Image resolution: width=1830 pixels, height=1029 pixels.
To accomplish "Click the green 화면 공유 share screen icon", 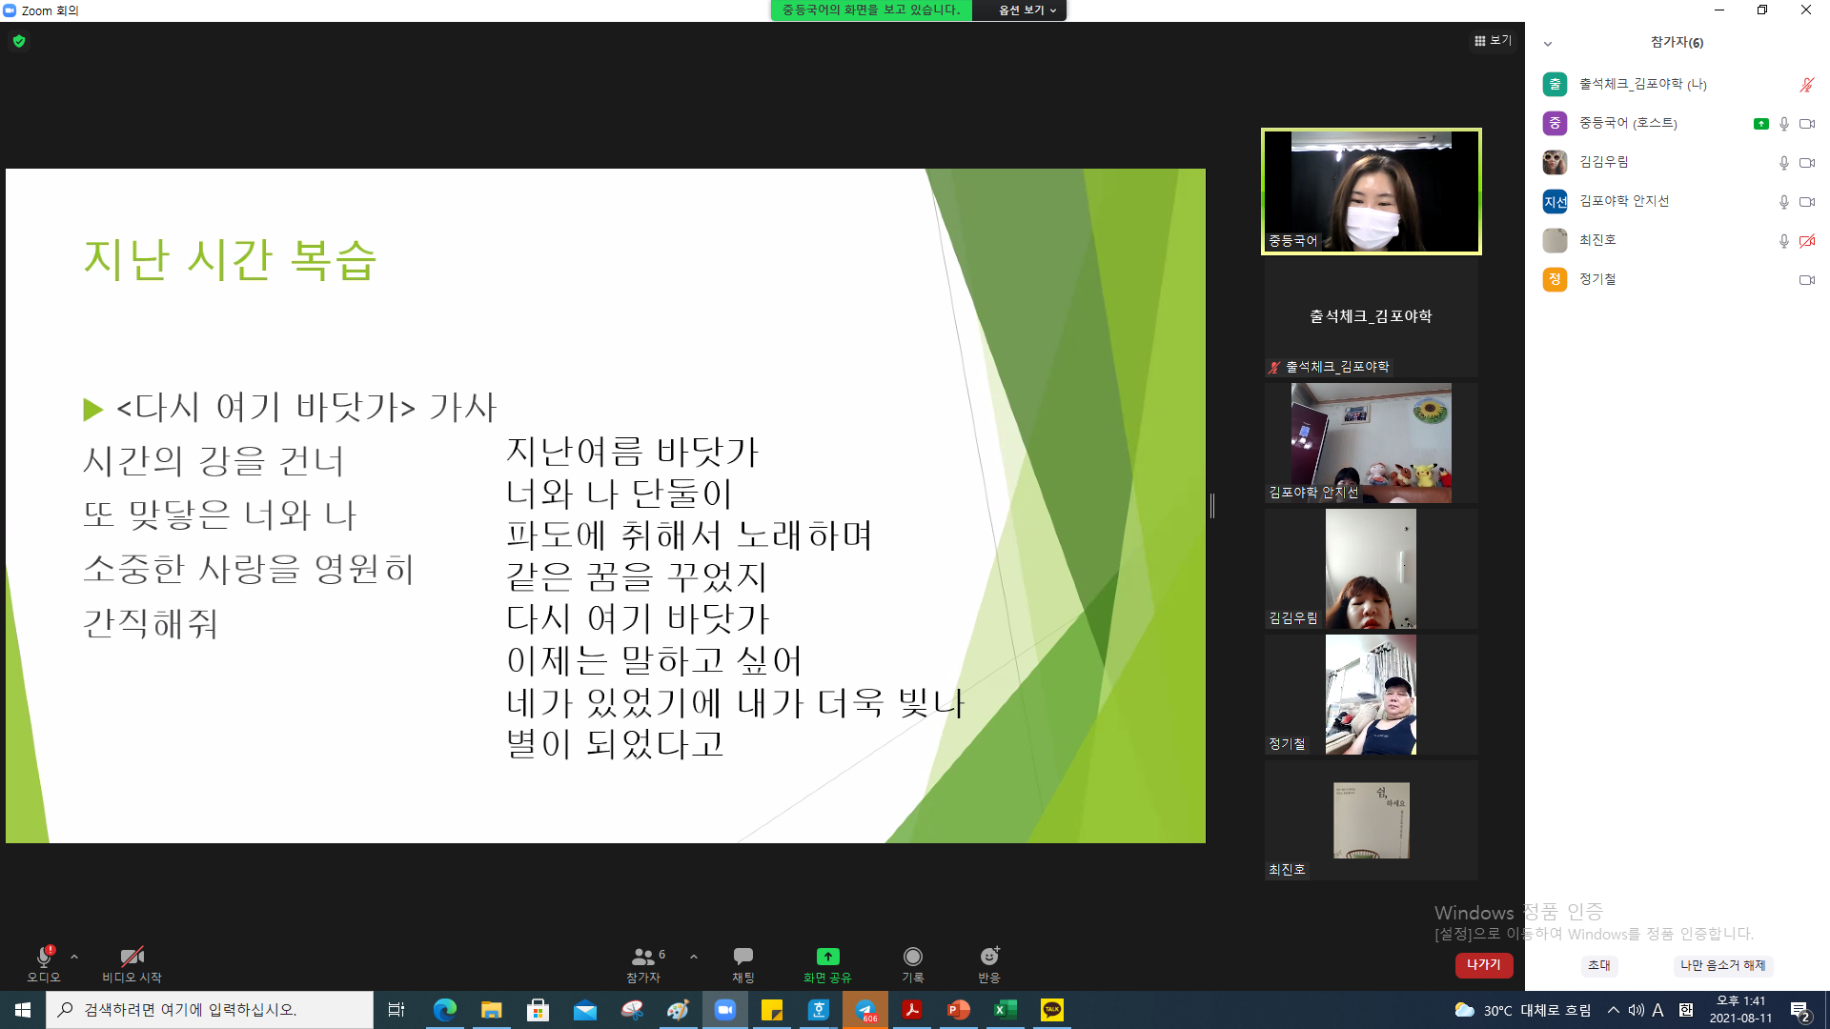I will point(827,956).
